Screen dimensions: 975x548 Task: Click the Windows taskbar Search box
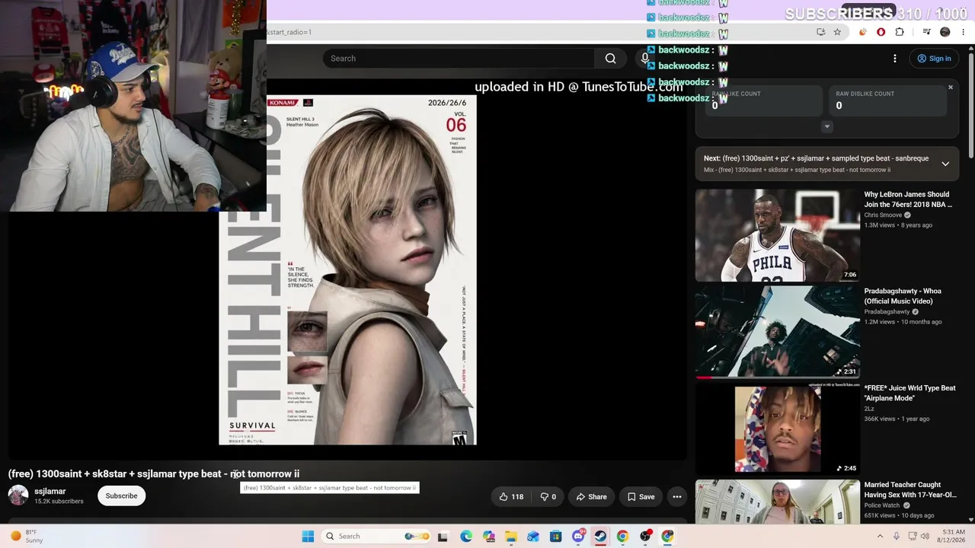pyautogui.click(x=376, y=536)
